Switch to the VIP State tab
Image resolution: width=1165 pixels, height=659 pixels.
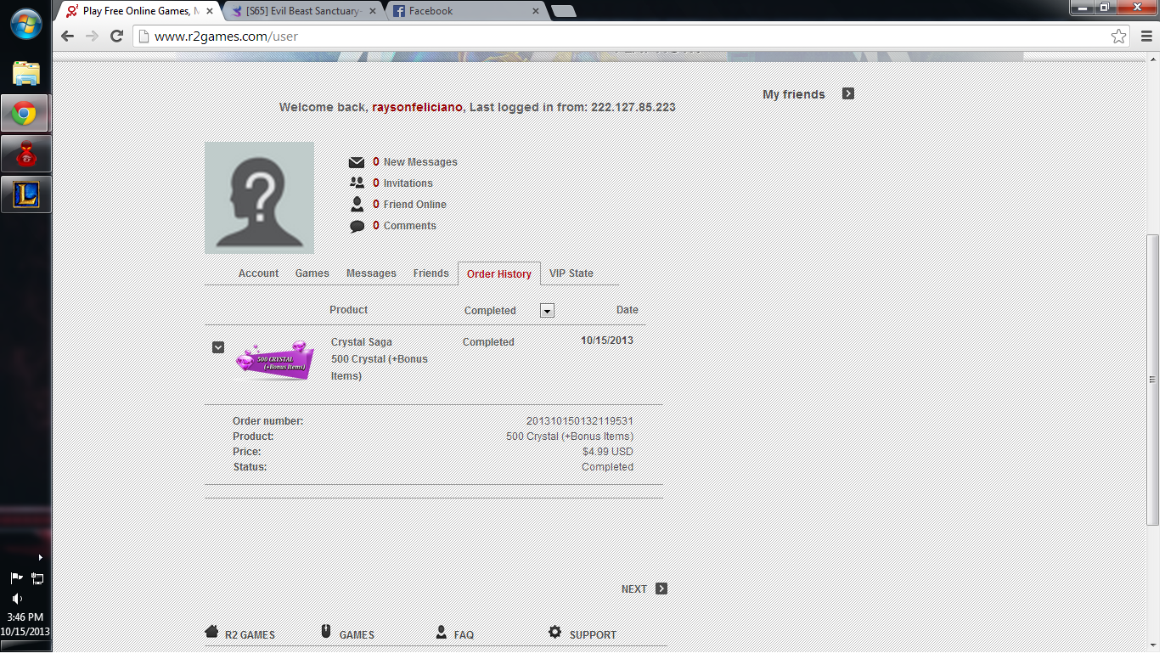click(571, 273)
